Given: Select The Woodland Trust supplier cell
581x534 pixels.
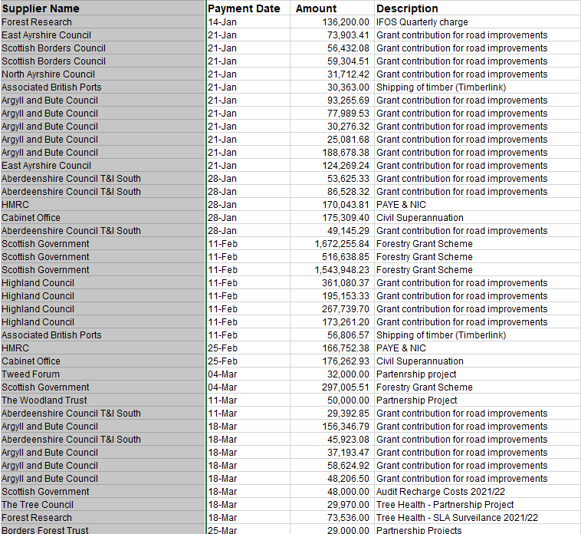Looking at the screenshot, I should pos(44,400).
